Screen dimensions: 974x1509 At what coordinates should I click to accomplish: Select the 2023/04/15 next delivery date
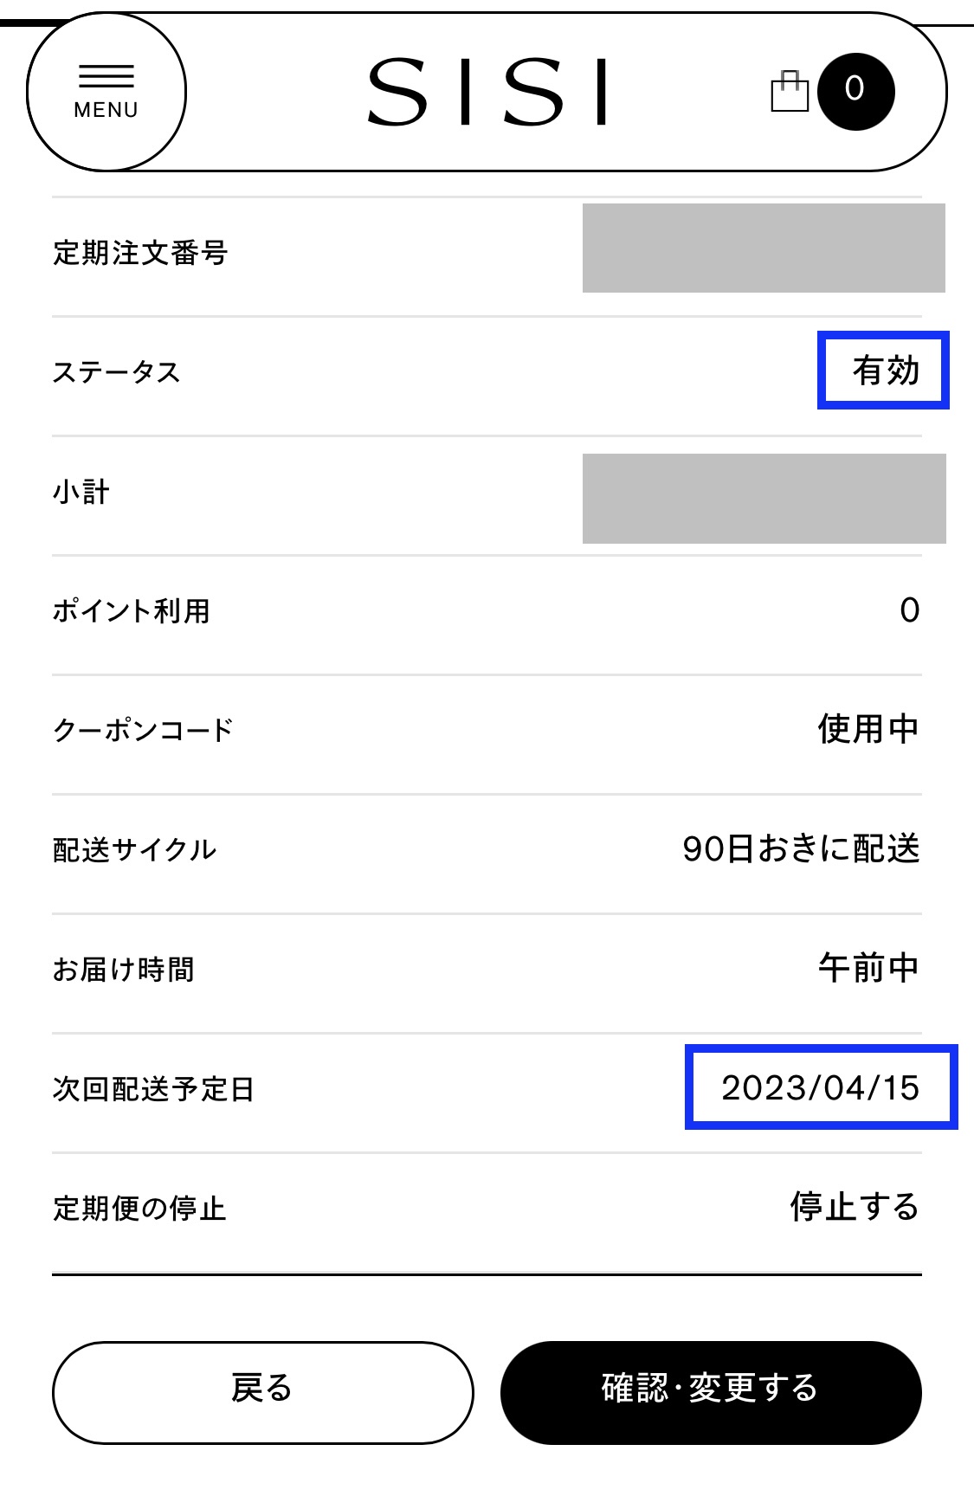click(820, 1088)
